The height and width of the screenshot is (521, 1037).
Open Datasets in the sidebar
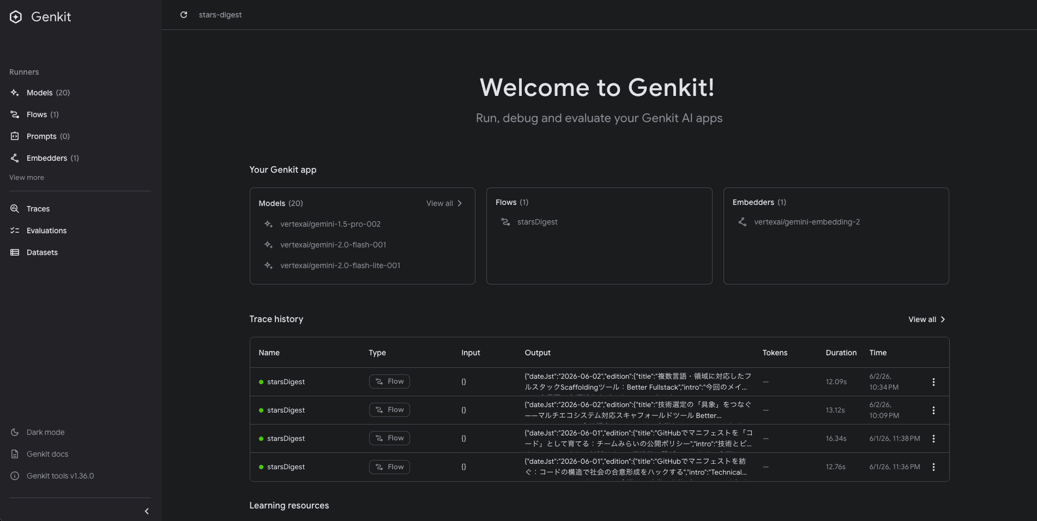pos(42,252)
